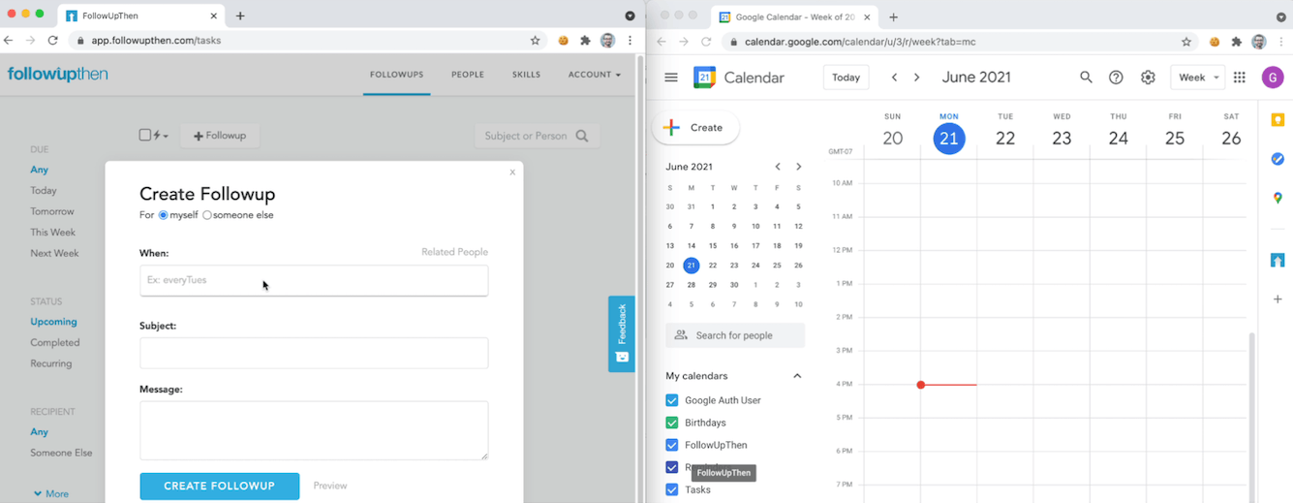The image size is (1293, 503).
Task: Select the myself radio option
Action: point(164,215)
